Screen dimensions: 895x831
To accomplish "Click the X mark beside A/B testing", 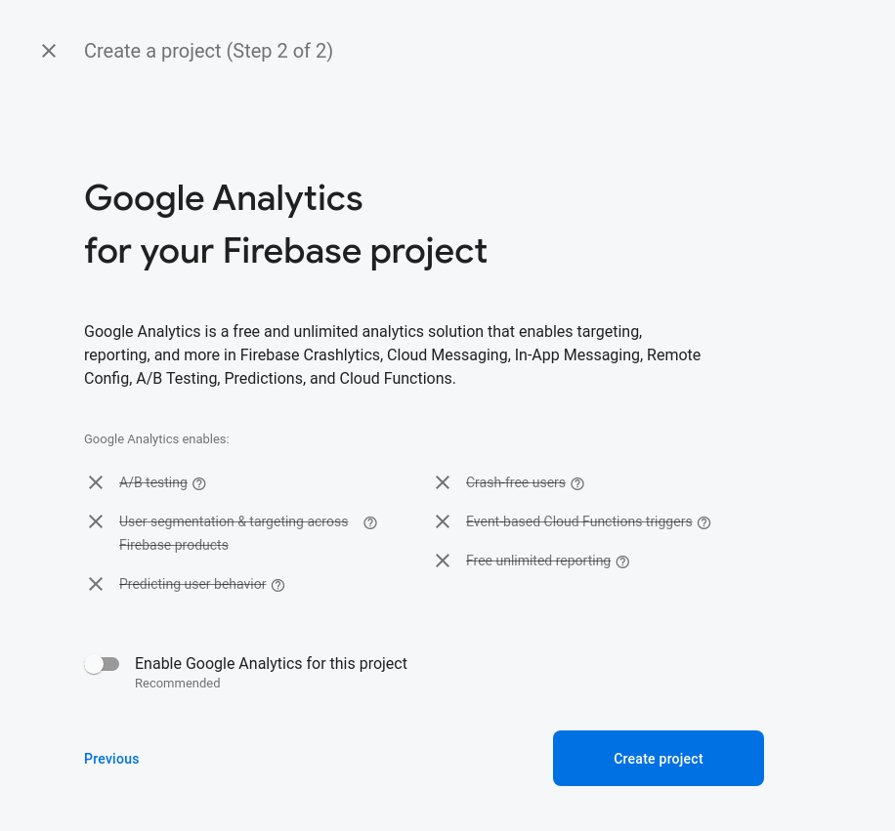I will [x=96, y=482].
